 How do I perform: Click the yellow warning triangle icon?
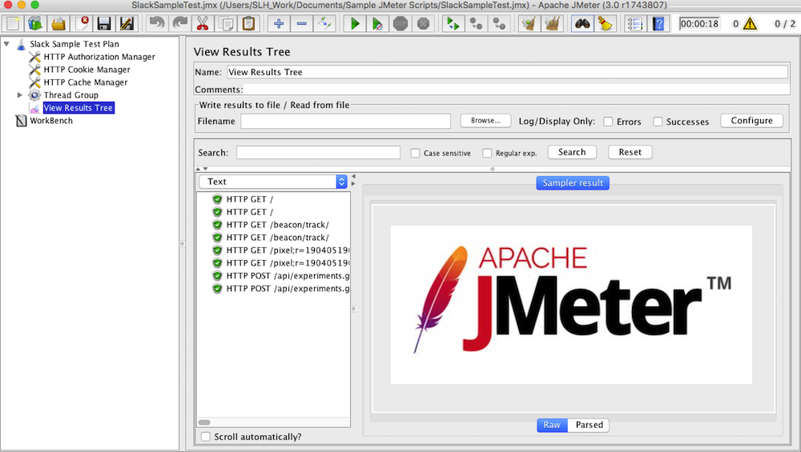tap(750, 23)
